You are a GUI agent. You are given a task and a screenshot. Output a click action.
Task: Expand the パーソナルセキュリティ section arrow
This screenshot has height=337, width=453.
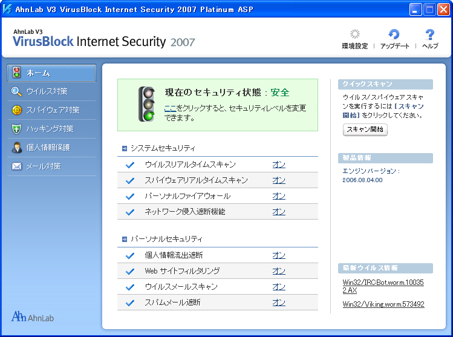[x=125, y=240]
